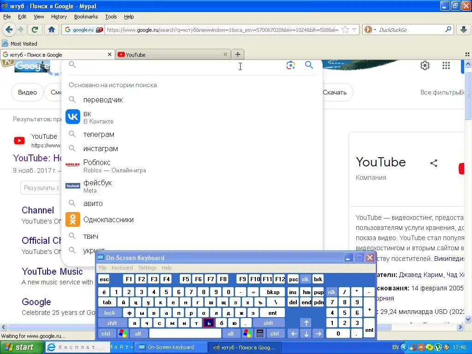
Task: Open the search engine dropdown beside DuckDuckGo
Action: [x=375, y=29]
